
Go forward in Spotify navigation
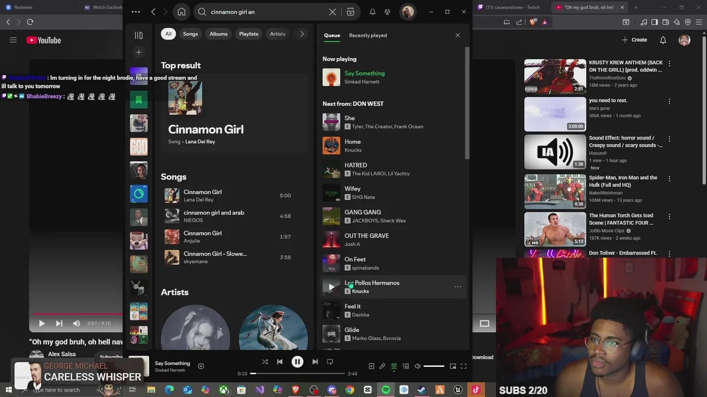(166, 12)
